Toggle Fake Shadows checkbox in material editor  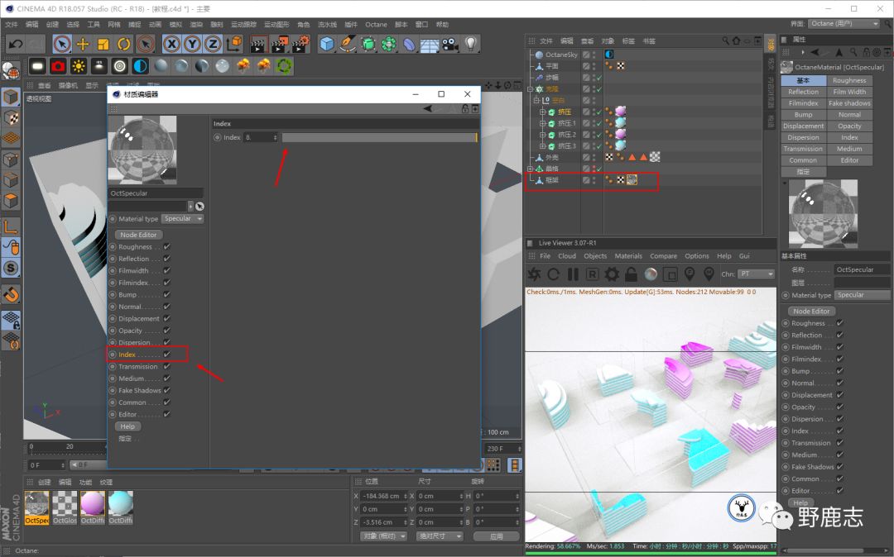[167, 390]
